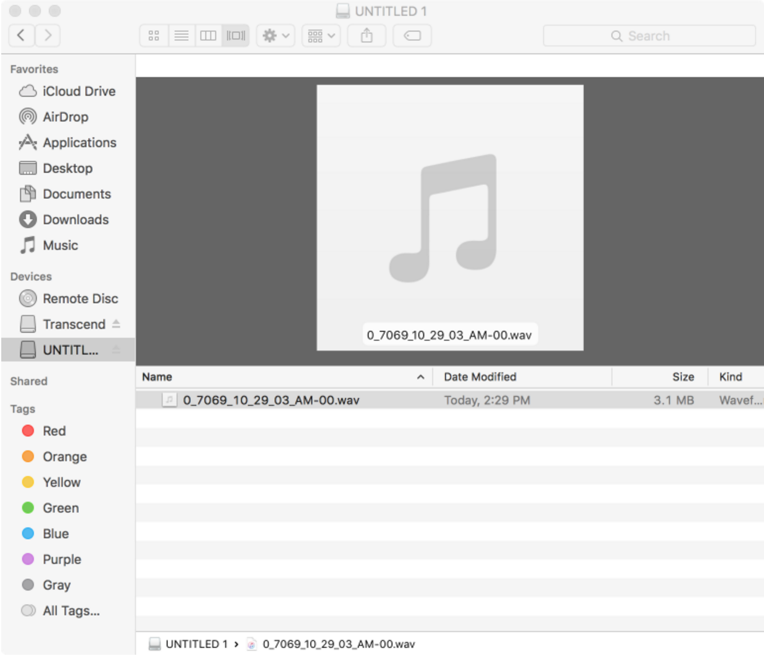
Task: Switch to icon view mode
Action: coord(154,35)
